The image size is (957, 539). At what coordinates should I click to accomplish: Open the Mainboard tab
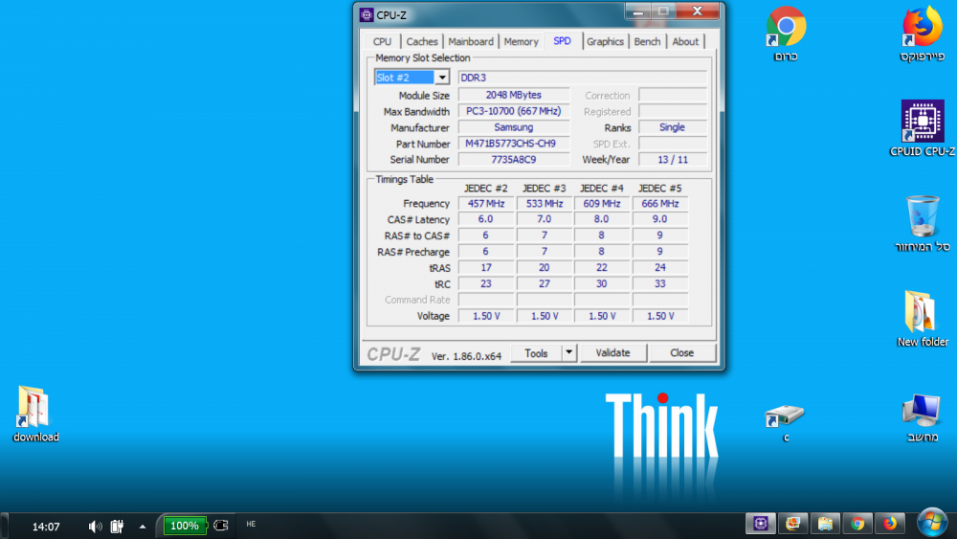click(x=471, y=41)
